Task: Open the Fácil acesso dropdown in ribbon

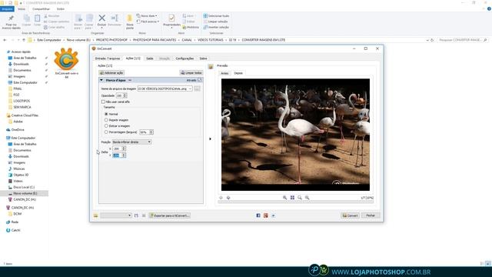Action: [148, 22]
